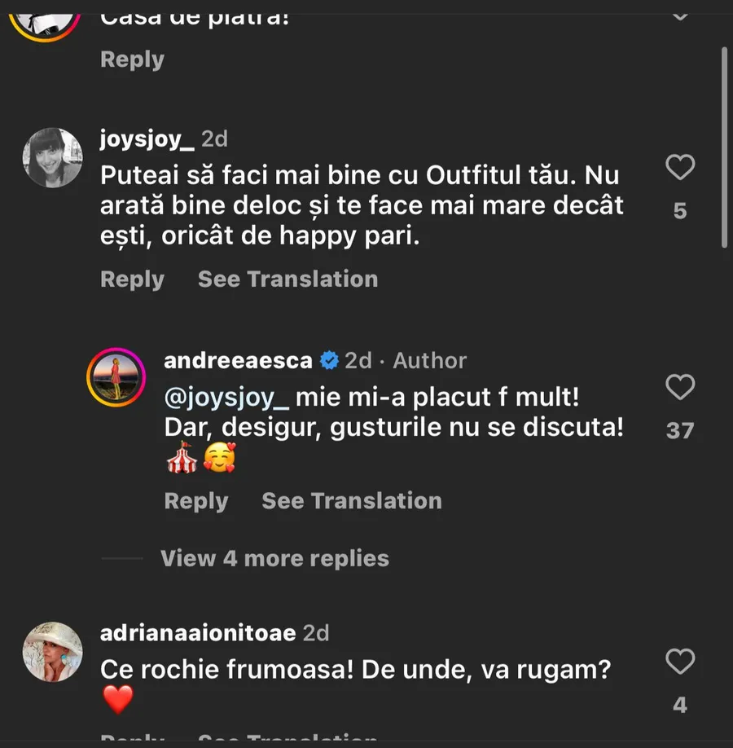Expand View 4 more replies
The image size is (733, 748).
pos(274,558)
